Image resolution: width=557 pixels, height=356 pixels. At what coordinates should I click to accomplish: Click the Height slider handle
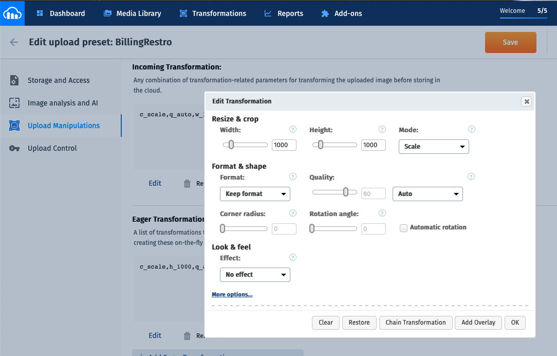coord(321,145)
